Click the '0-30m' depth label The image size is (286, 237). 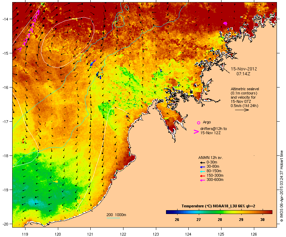(x=212, y=162)
